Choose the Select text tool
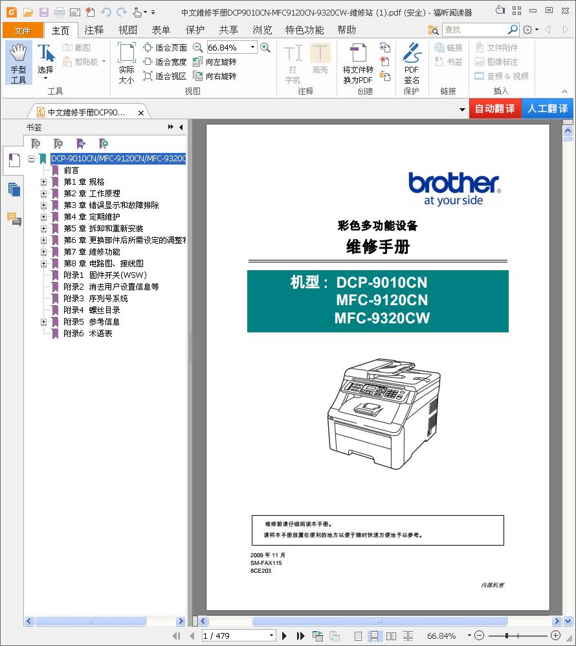 point(46,63)
